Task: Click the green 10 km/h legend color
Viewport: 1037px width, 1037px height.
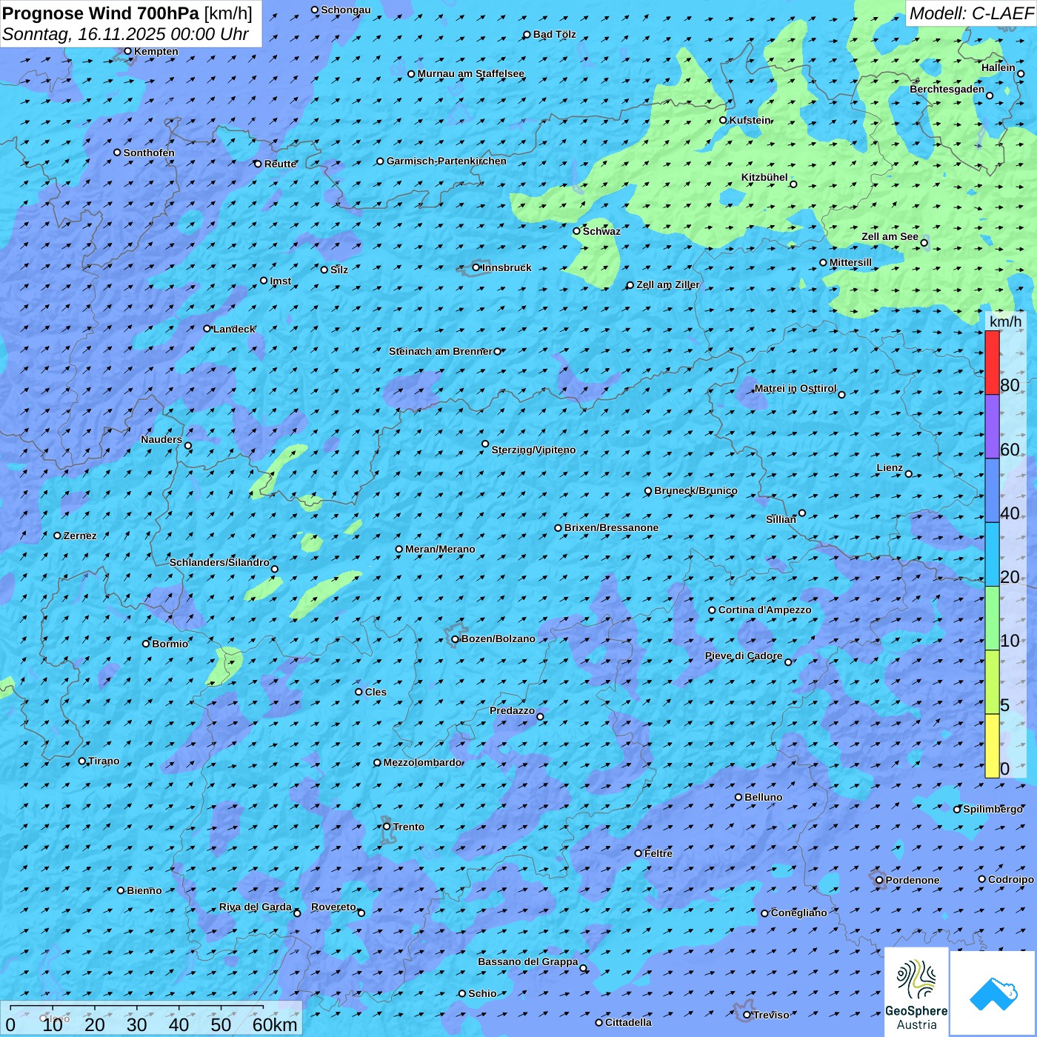Action: coord(992,618)
